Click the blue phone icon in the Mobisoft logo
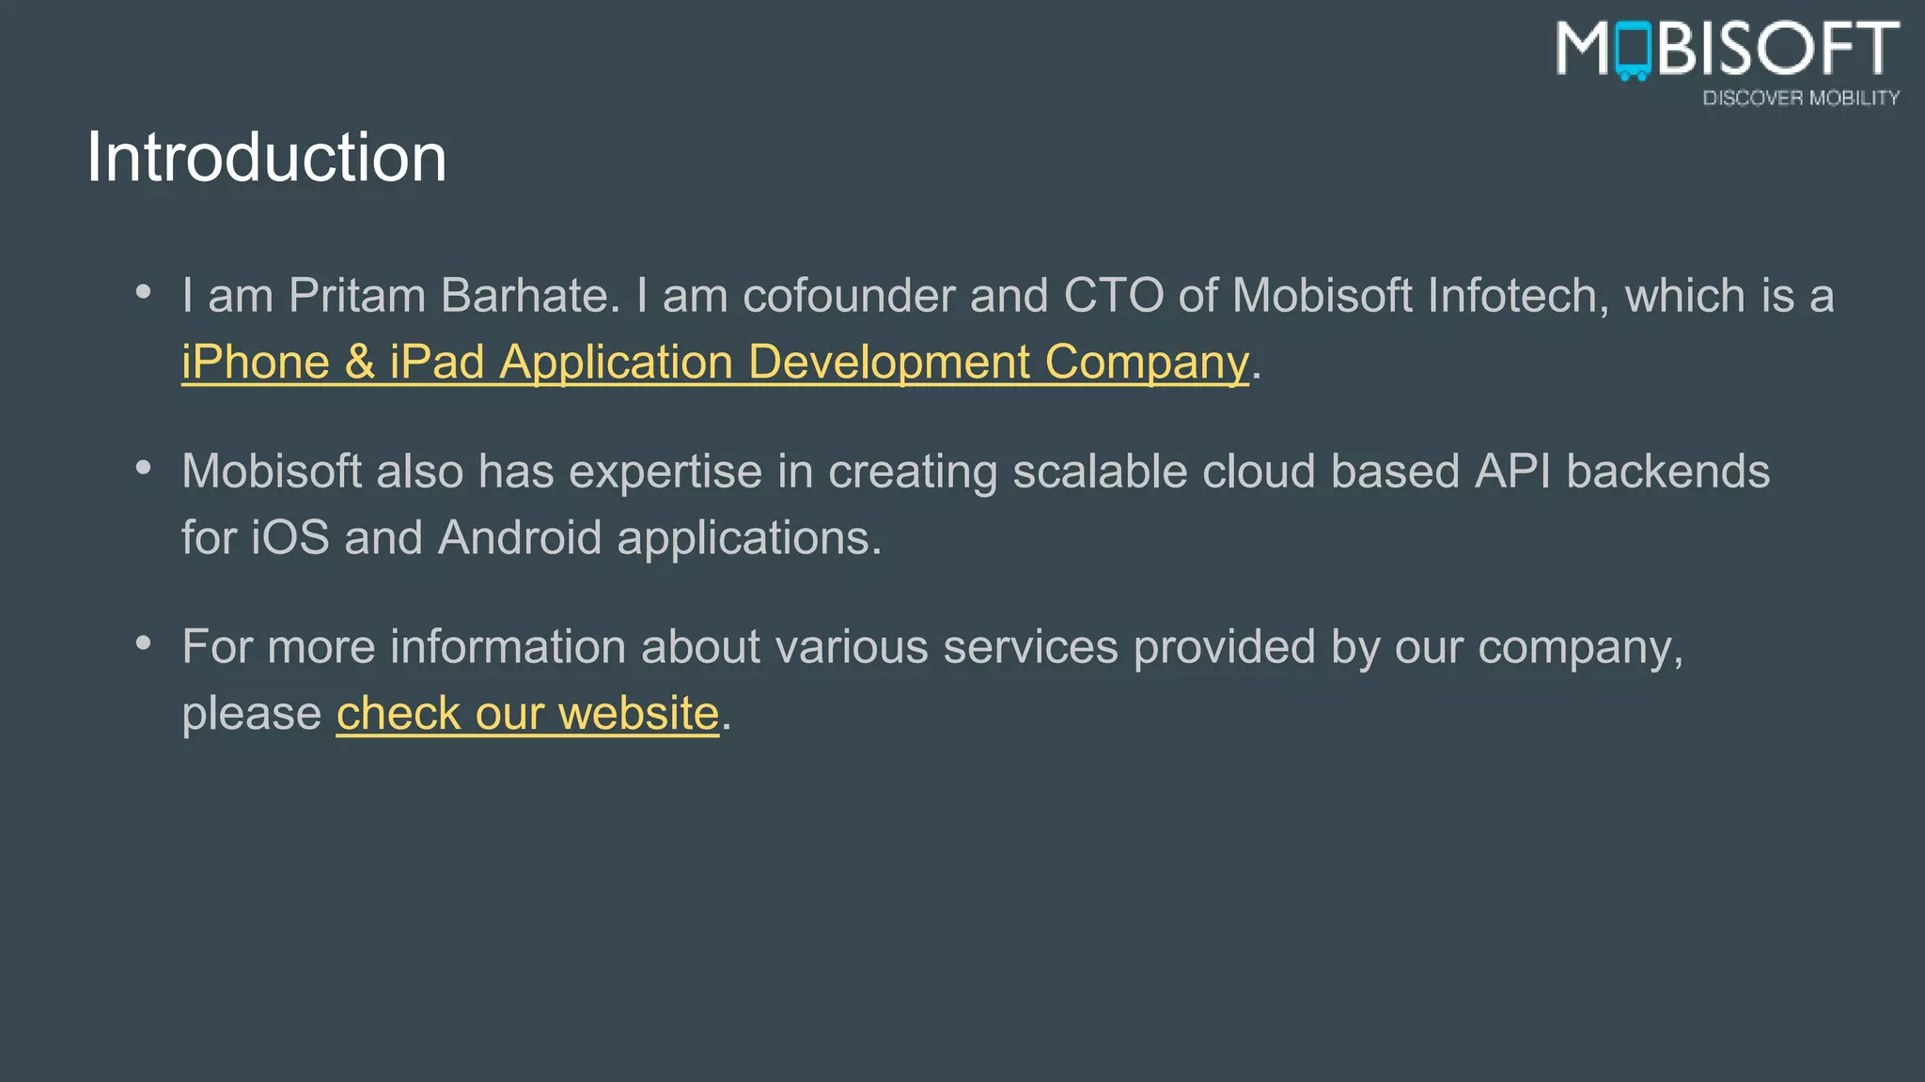This screenshot has height=1082, width=1925. (1633, 51)
